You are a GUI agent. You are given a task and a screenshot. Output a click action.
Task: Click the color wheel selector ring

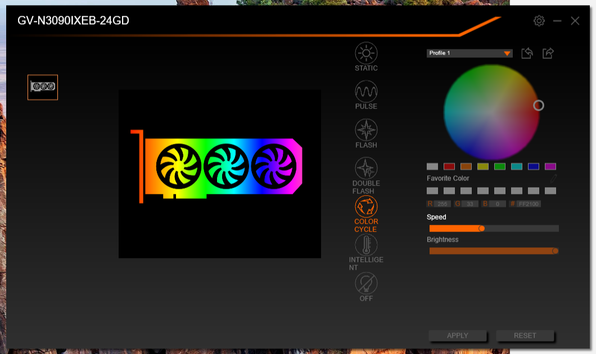[x=538, y=105]
